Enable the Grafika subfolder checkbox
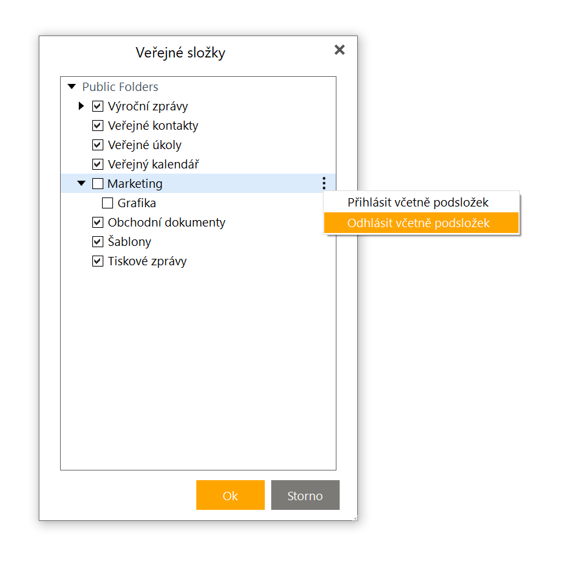 coord(107,203)
